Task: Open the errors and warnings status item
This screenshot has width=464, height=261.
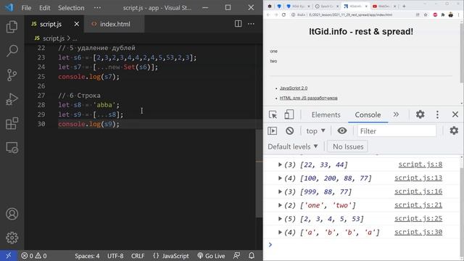Action: tap(34, 256)
